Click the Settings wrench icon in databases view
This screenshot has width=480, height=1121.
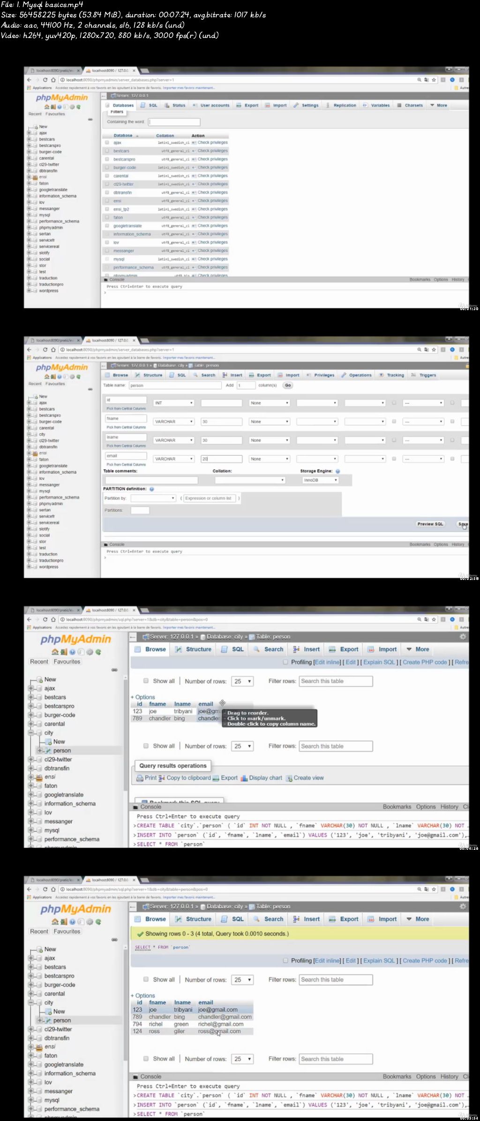tap(296, 105)
